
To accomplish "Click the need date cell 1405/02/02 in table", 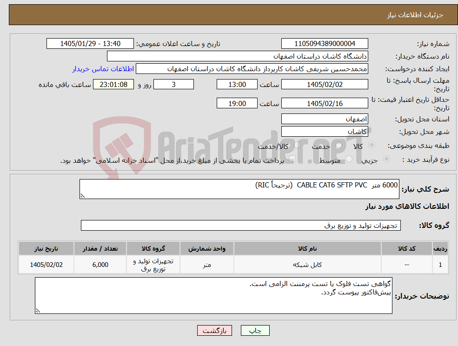I will [46, 265].
